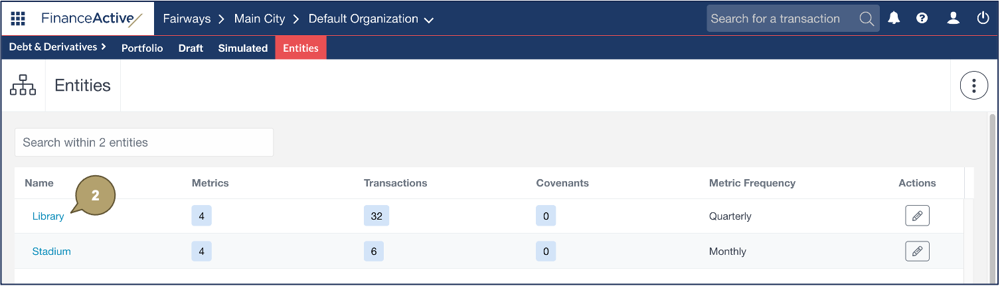
Task: Click the notifications bell icon
Action: (x=894, y=19)
